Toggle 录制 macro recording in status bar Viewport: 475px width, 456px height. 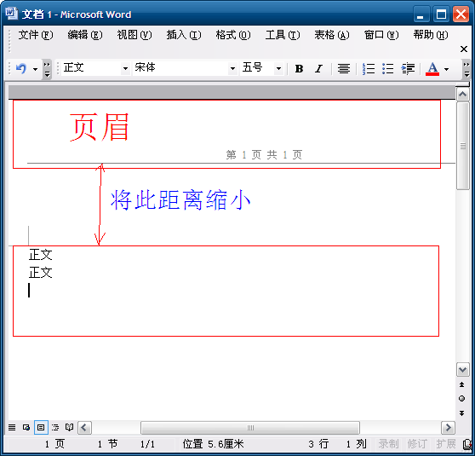point(388,444)
